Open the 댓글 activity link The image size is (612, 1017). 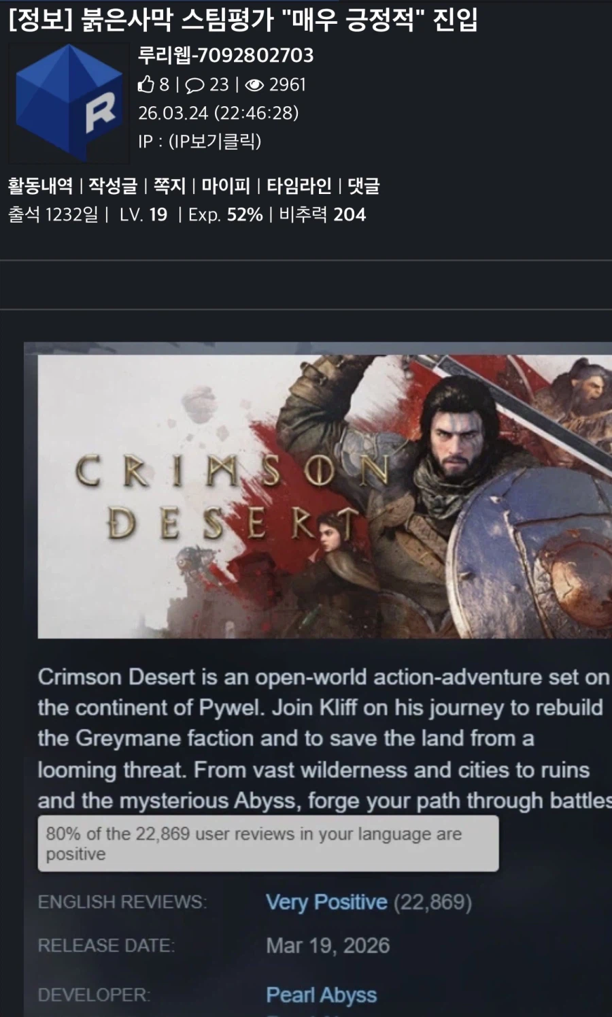point(364,185)
